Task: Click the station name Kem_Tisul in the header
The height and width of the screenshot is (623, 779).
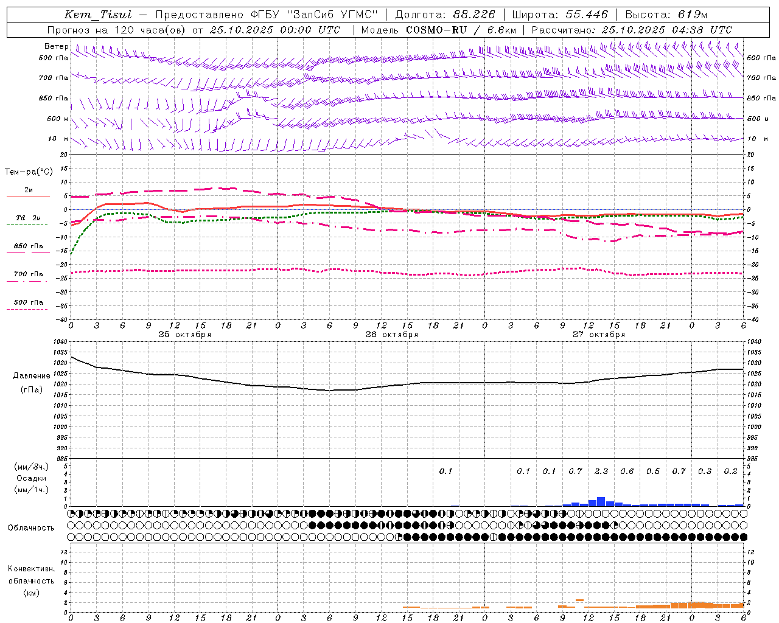Action: tap(98, 15)
